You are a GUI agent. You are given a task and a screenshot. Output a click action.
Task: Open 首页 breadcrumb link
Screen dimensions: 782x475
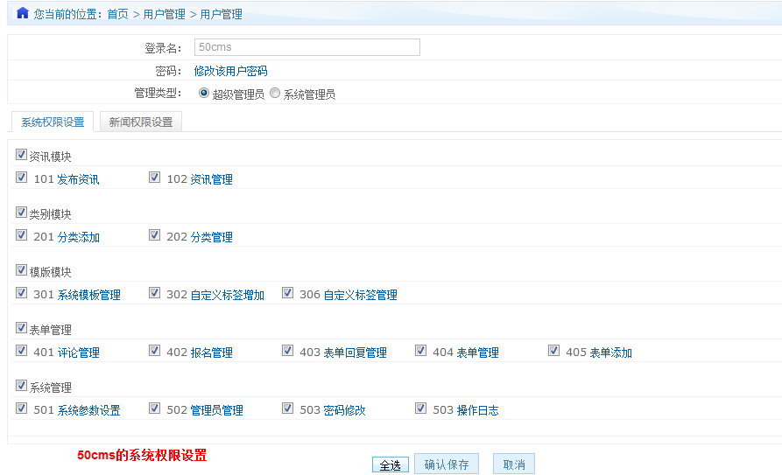coord(117,14)
